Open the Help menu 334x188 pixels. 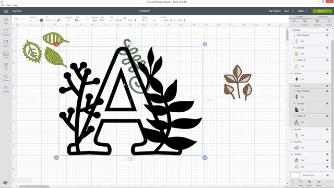tap(15, 5)
